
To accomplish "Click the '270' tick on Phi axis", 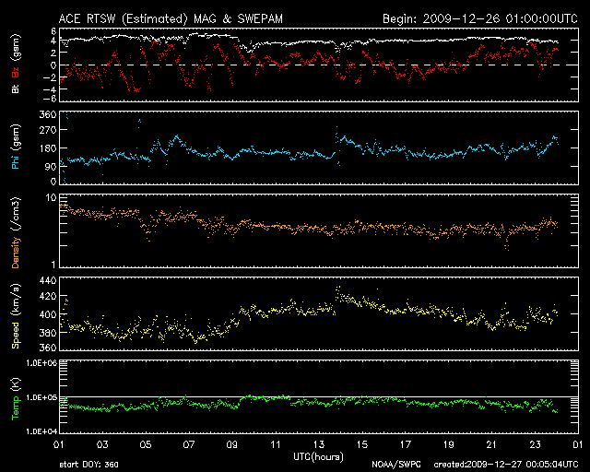I will [48, 130].
